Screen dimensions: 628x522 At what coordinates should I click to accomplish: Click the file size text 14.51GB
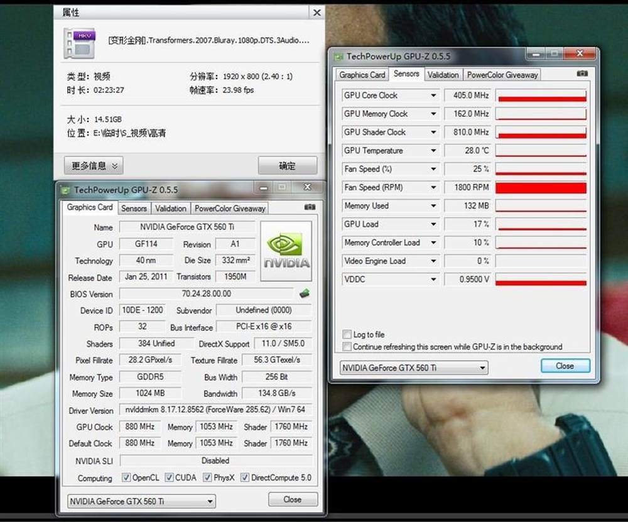click(108, 119)
